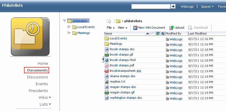
Task: Click the globe icon for lincoln stamps.html
Action: 107,60
